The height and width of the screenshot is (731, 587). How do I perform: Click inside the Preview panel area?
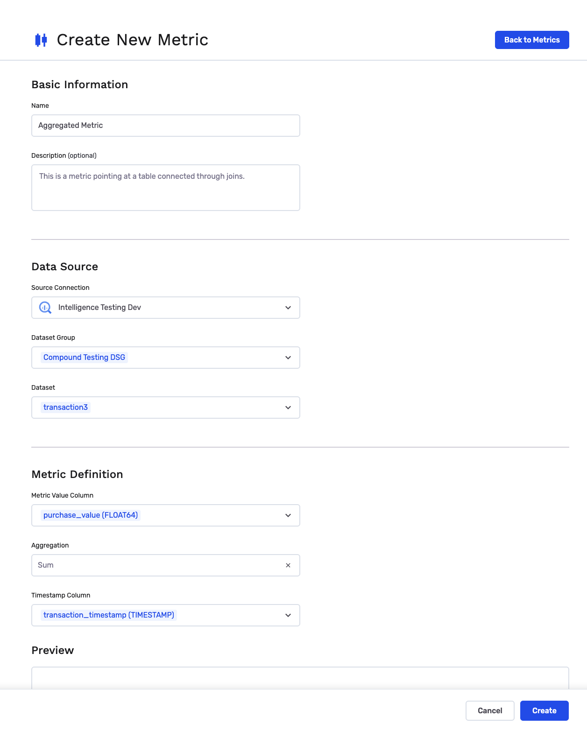[x=300, y=678]
